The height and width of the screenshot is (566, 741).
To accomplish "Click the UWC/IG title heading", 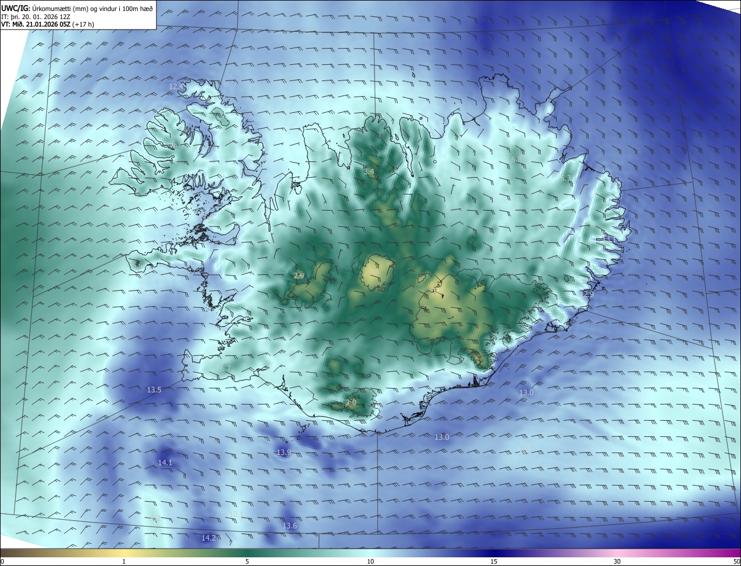I will (x=16, y=8).
